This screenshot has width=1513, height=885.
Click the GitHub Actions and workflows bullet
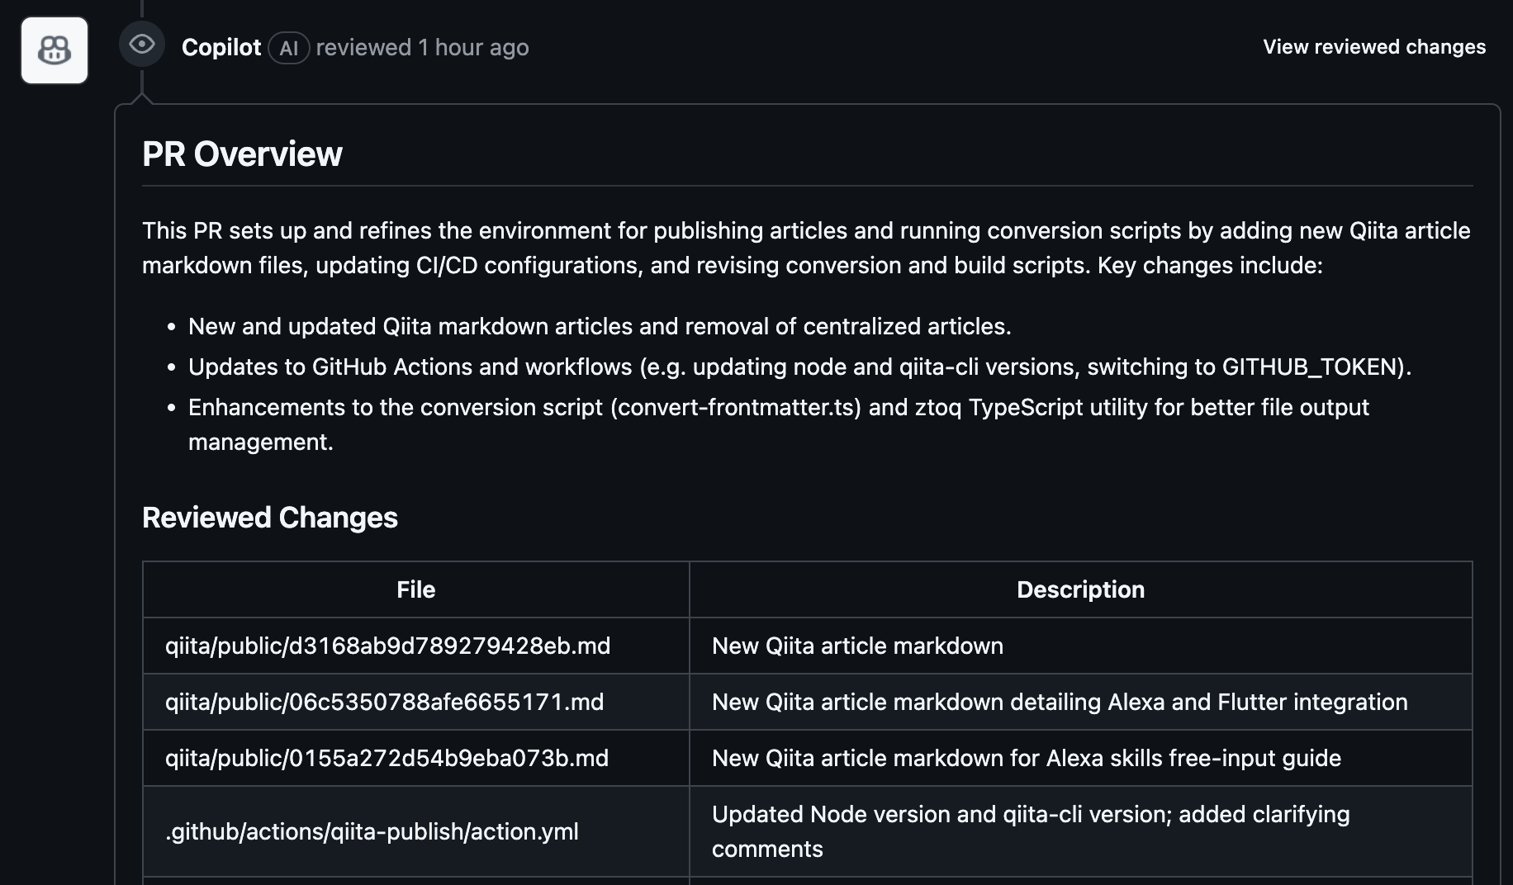point(799,367)
